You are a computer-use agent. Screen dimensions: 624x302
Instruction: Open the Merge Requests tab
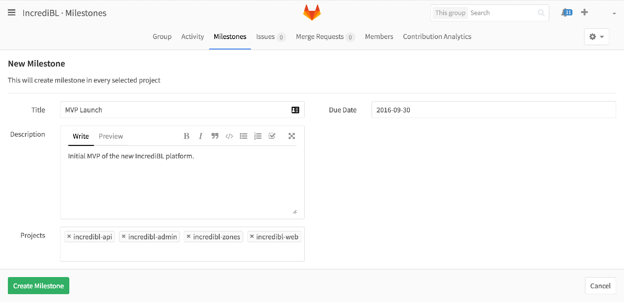pyautogui.click(x=320, y=36)
